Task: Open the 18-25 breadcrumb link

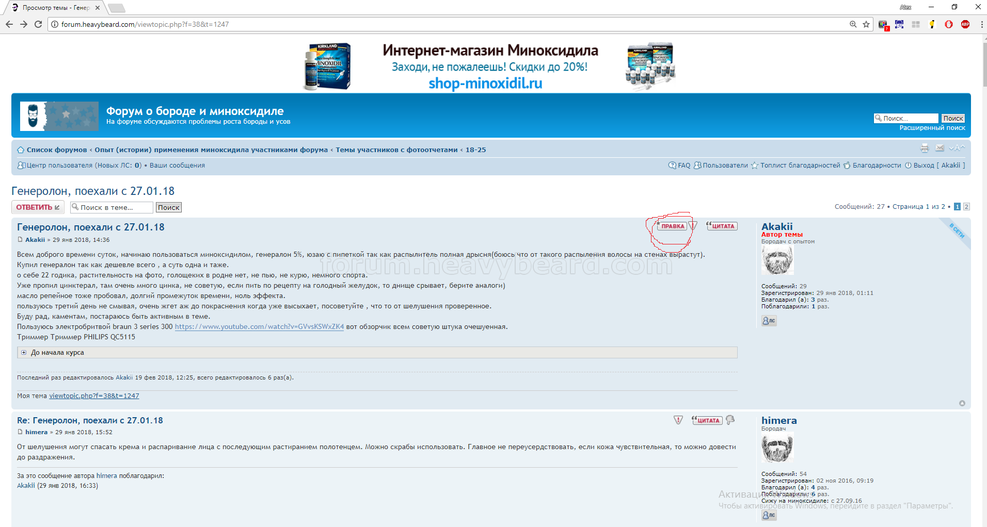Action: 475,150
